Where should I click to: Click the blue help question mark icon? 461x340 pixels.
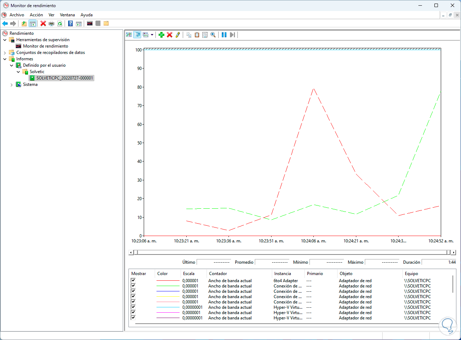(x=70, y=23)
